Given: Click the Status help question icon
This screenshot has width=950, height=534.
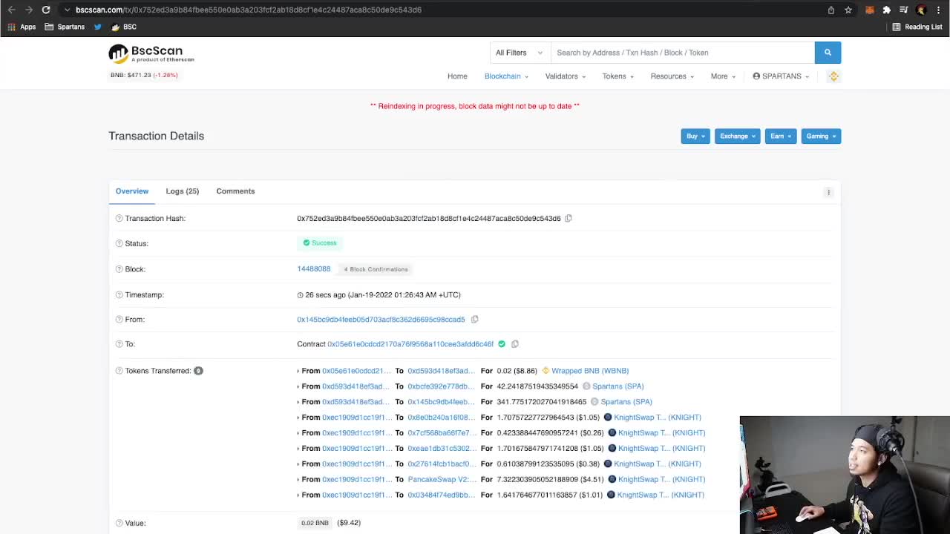Looking at the screenshot, I should 119,244.
